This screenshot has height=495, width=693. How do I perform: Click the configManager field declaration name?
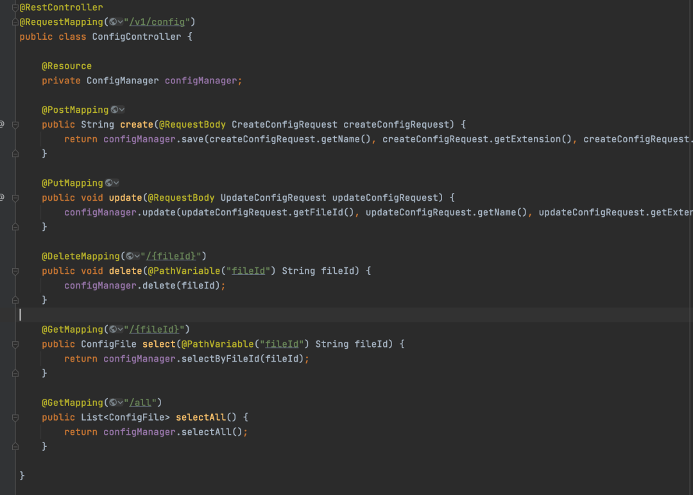pyautogui.click(x=201, y=81)
